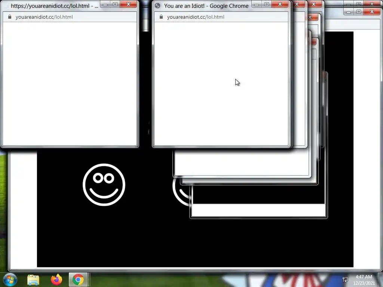
Task: Maximize the left youareanidiot.cc popup
Action: click(115, 4)
